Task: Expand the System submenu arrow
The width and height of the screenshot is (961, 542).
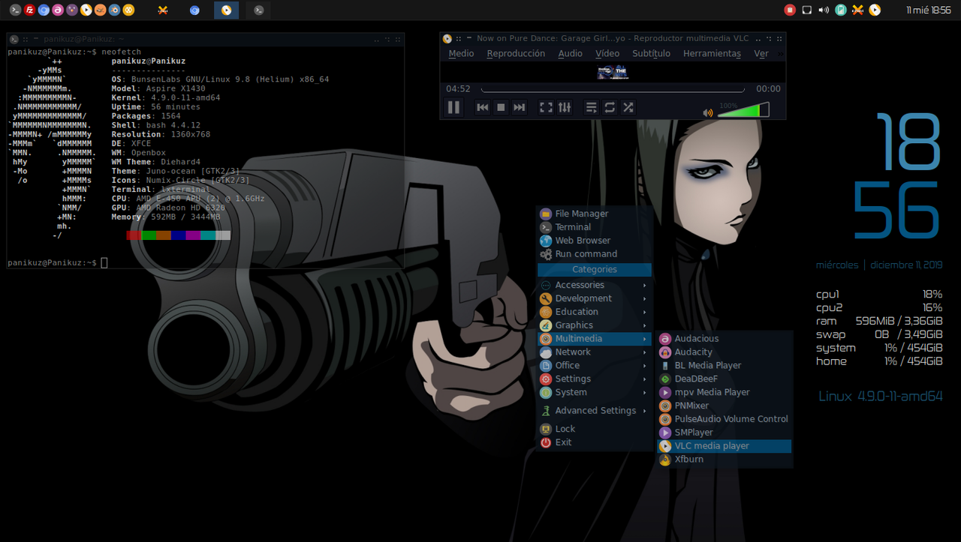Action: (x=644, y=393)
